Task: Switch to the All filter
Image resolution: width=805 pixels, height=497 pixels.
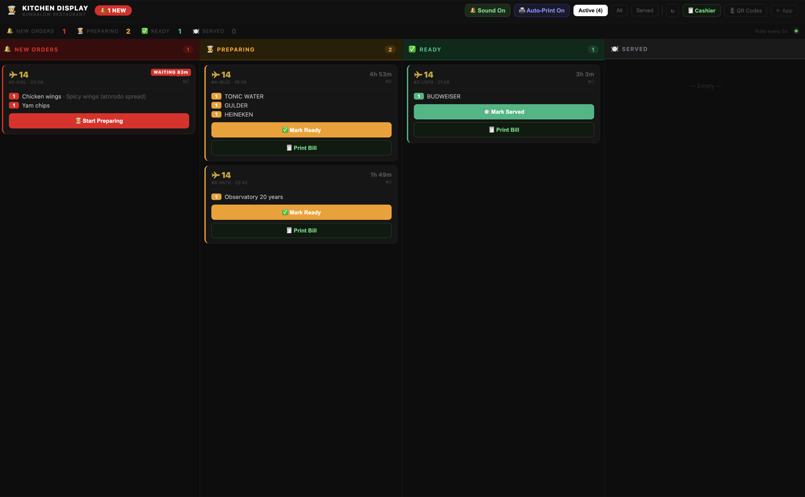Action: point(619,11)
